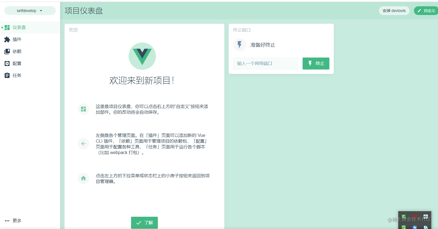
Task: Open the 任务 tasks page
Action: pos(30,76)
